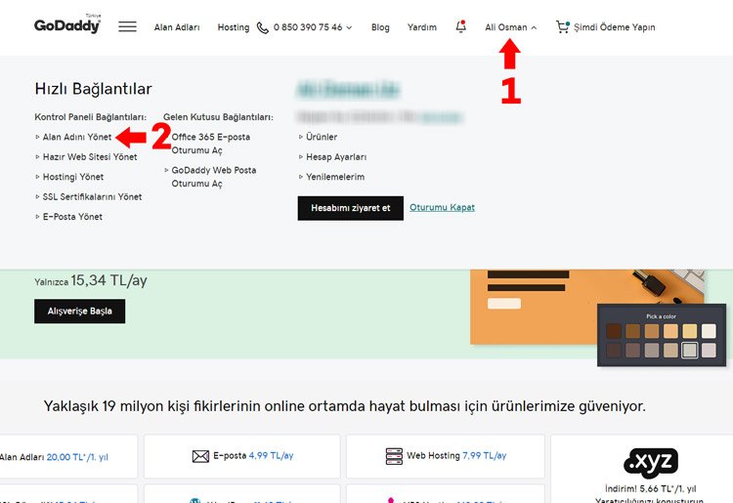Pick the pale yellow color swatch
Viewport: 733px width, 503px height.
(x=690, y=331)
